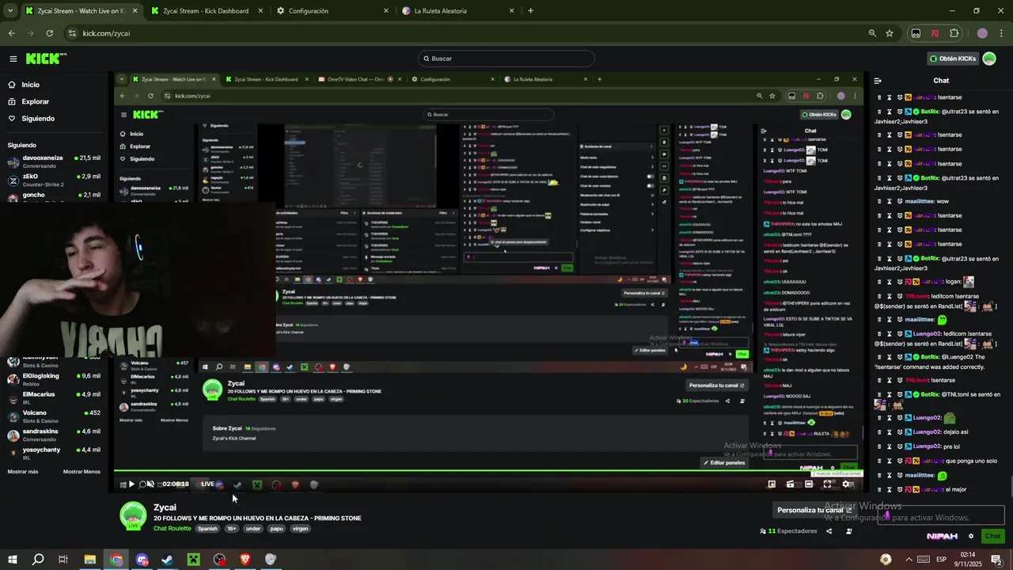Open the Windows Start menu
1013x570 pixels.
tap(13, 560)
